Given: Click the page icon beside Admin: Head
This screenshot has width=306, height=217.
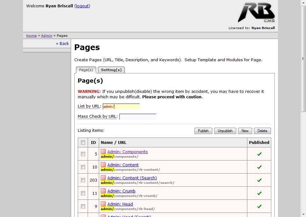Looking at the screenshot, I should 103,204.
